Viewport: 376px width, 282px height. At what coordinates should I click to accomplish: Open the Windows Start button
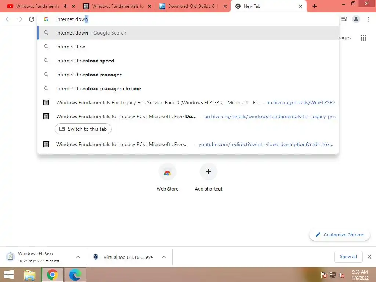(9, 275)
